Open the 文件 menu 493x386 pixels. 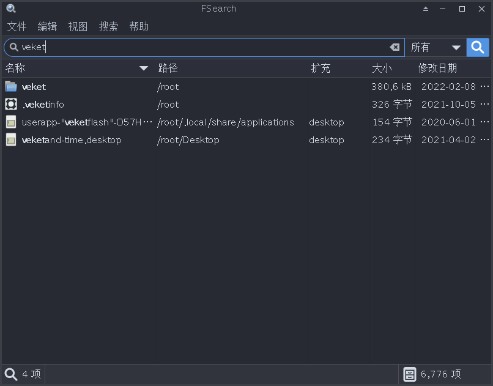17,26
